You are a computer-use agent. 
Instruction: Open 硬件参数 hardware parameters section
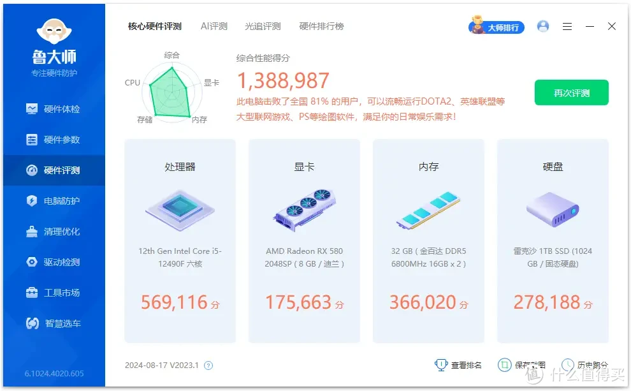54,140
